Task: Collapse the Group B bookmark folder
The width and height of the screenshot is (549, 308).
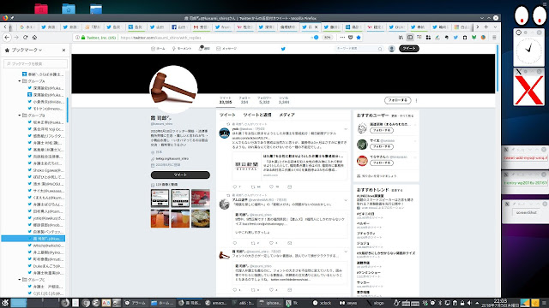Action: [x=20, y=115]
